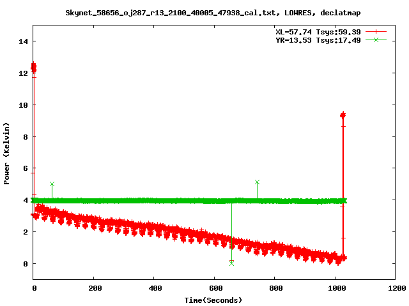Click the green outlier marker at zero power
The image size is (409, 306).
(231, 263)
